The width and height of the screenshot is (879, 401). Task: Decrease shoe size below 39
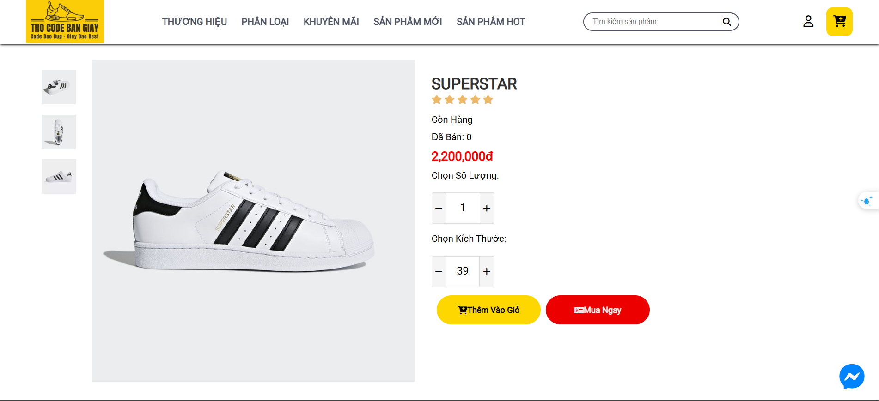[439, 271]
